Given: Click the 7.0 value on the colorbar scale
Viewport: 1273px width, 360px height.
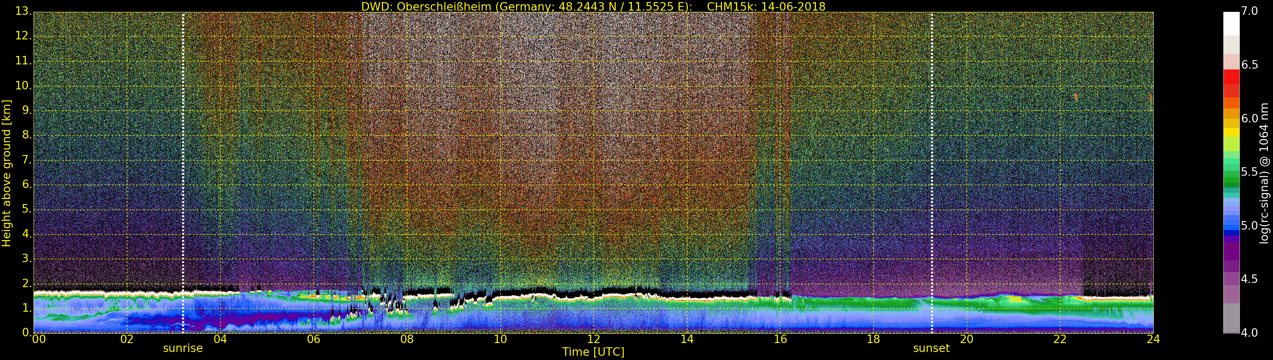Looking at the screenshot, I should coord(1249,11).
